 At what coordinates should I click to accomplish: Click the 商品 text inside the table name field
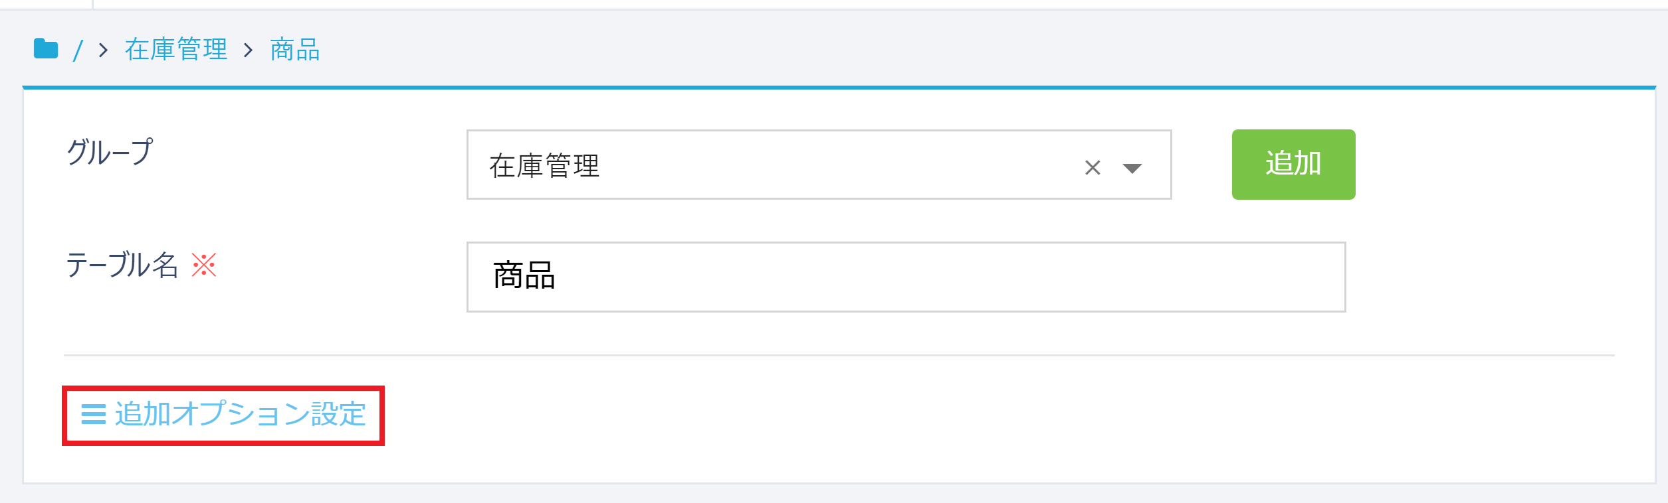click(524, 275)
